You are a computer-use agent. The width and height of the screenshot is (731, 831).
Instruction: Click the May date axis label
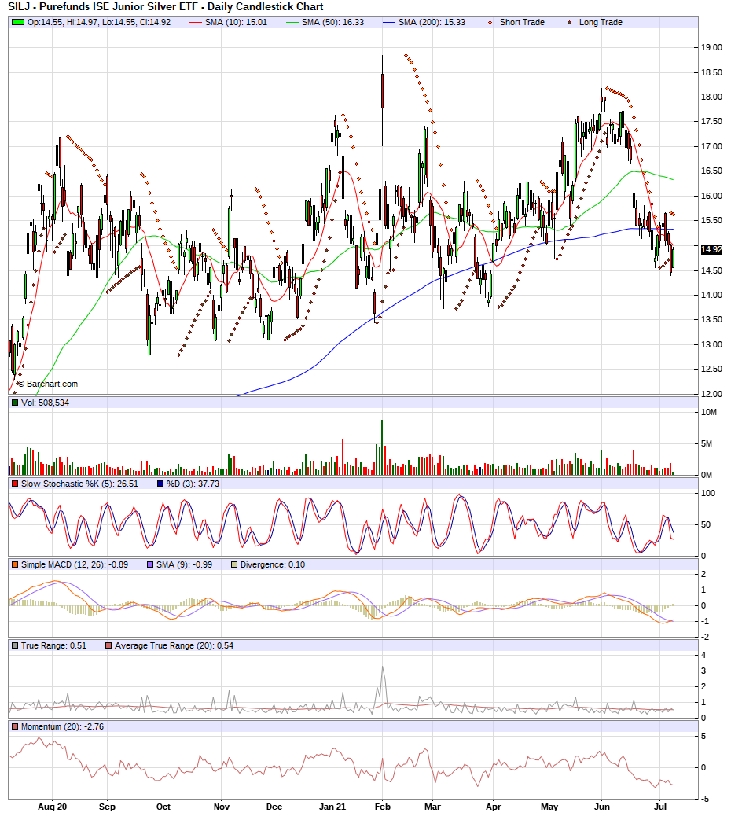549,807
